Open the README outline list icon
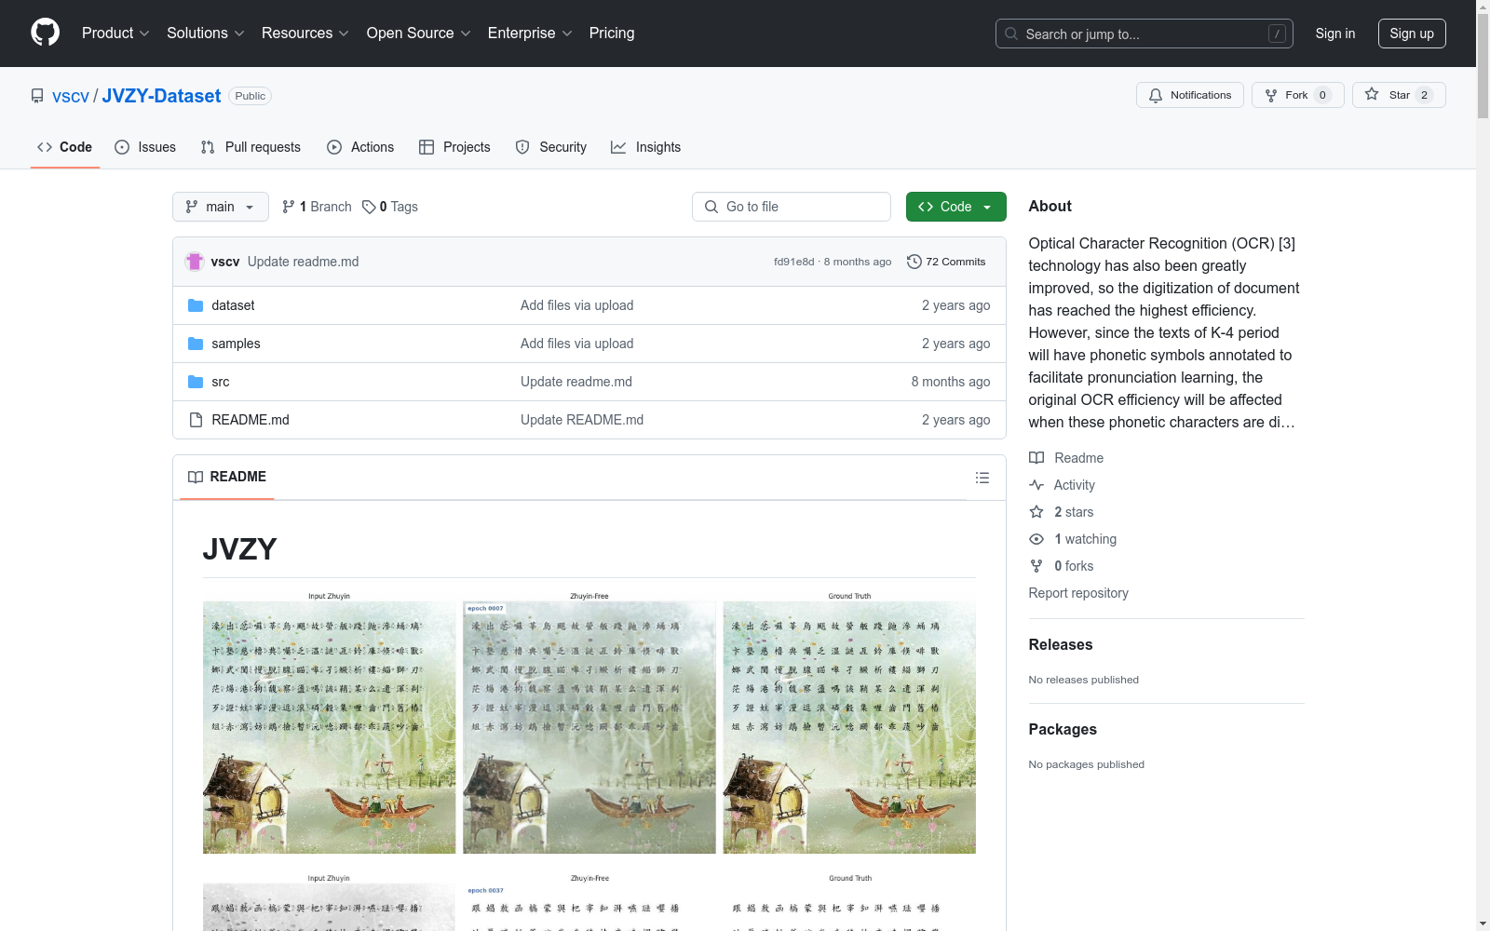This screenshot has height=931, width=1490. (x=982, y=478)
